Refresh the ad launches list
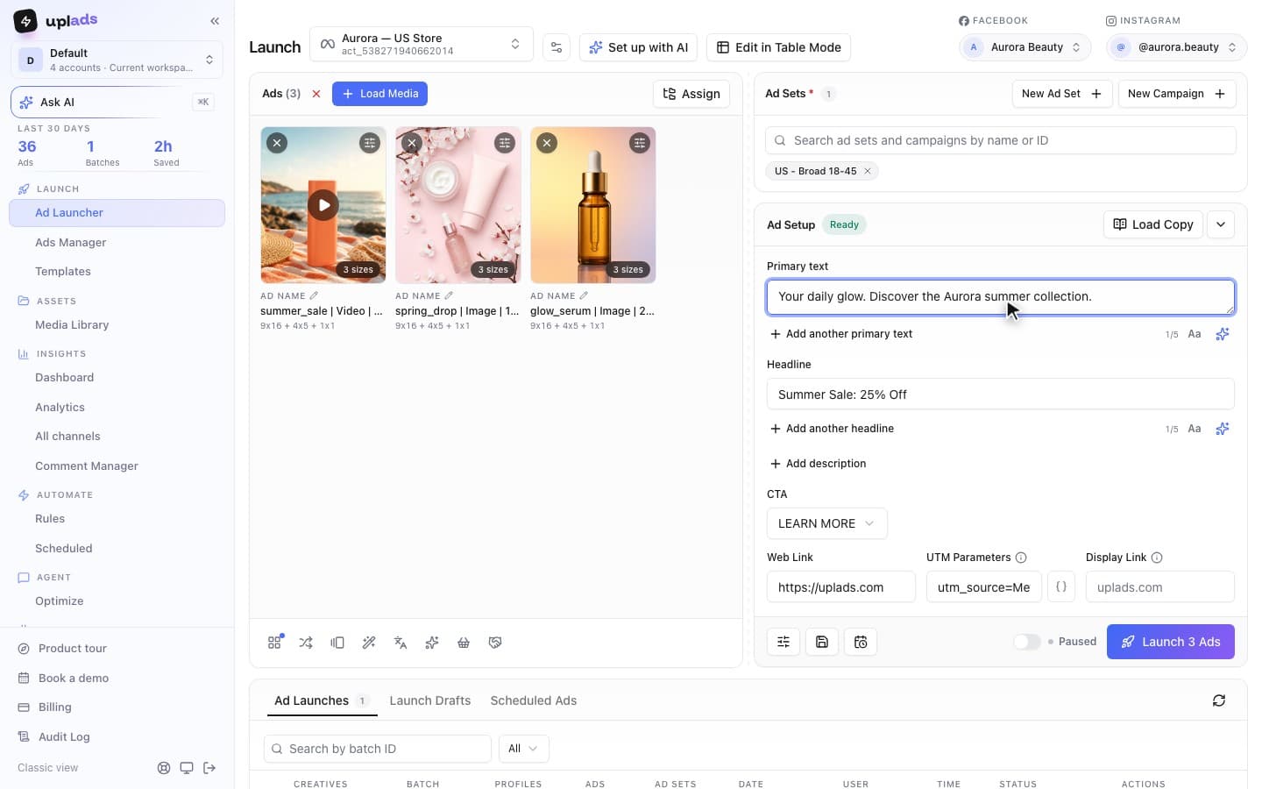 coord(1219,700)
